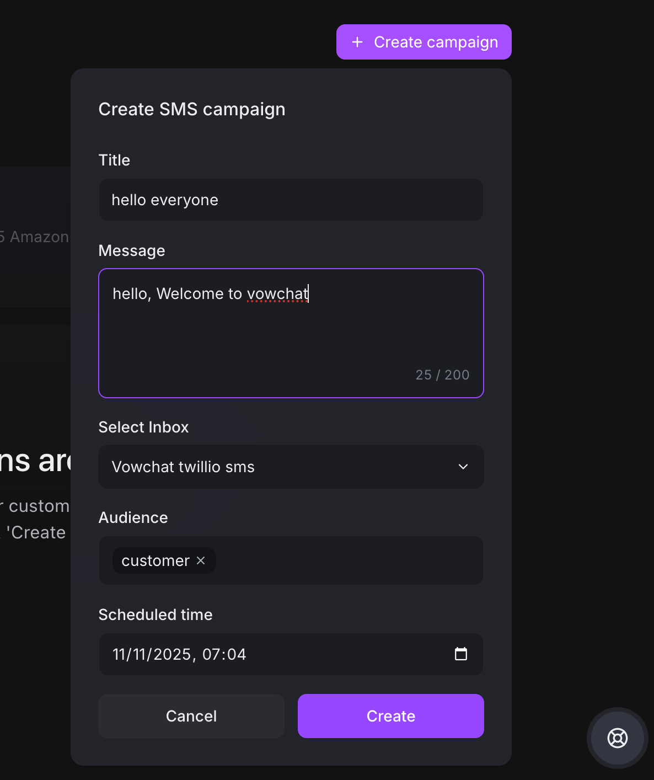Click the Create SMS campaign heading
This screenshot has height=780, width=654.
(192, 109)
